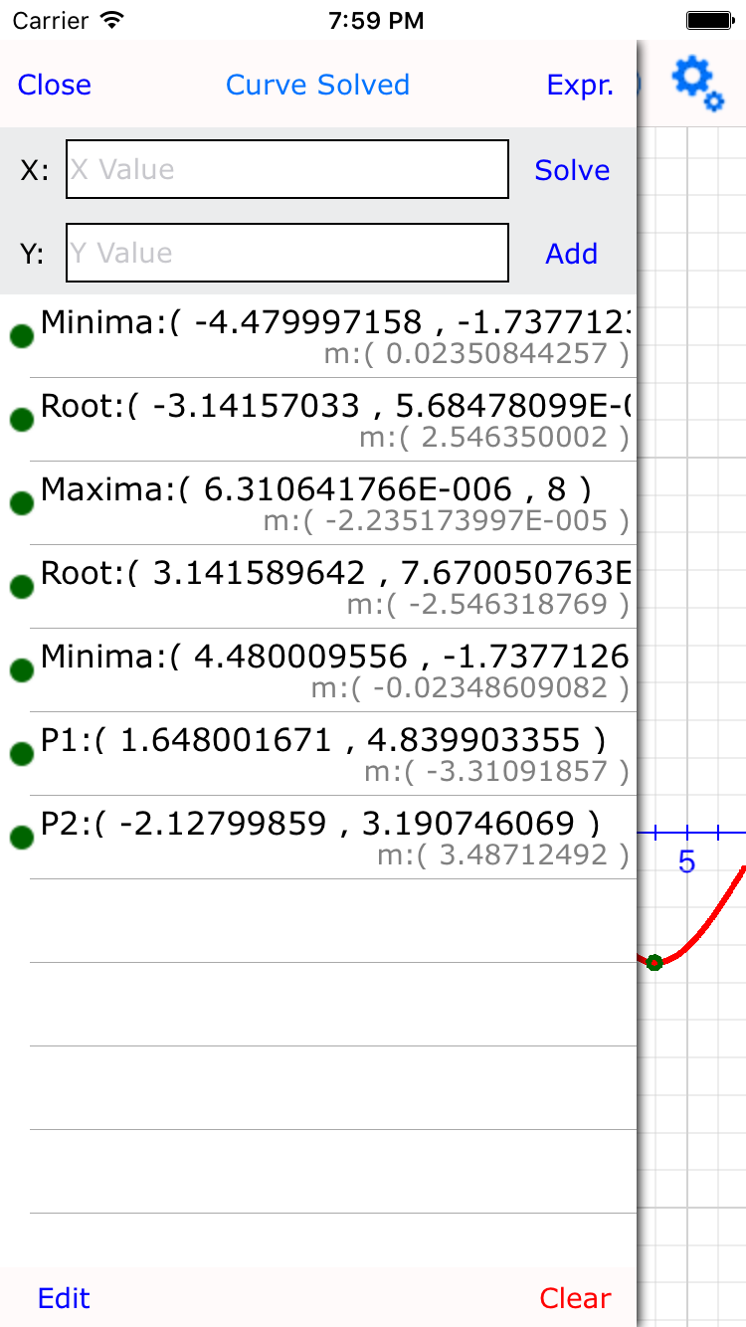Viewport: 746px width, 1327px height.
Task: Tap the slope value m:( 3.48712492 )
Action: (x=503, y=854)
